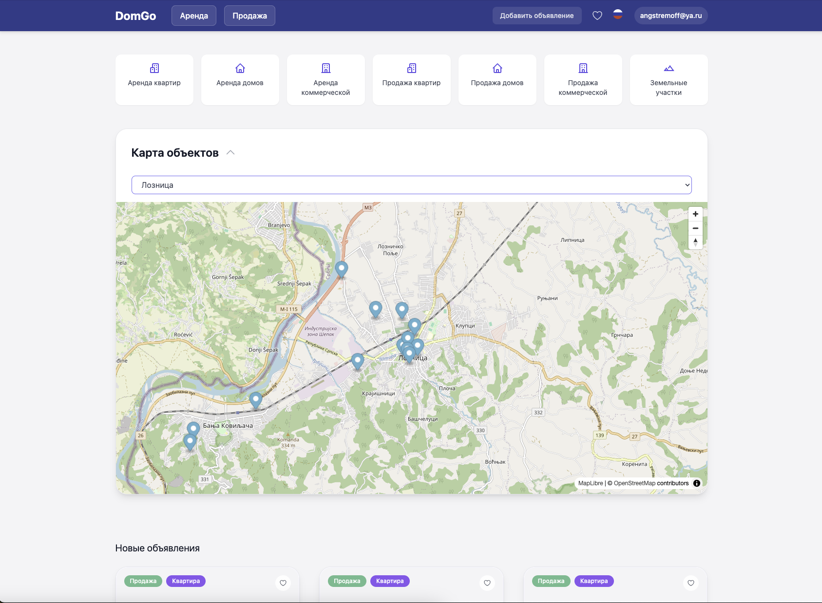Open Аренда квартир category card
The width and height of the screenshot is (822, 603).
pos(154,80)
